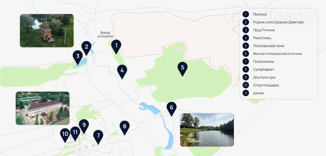Viewport: 326px width, 156px height.
Task: Select map pin number 2
Action: click(86, 48)
